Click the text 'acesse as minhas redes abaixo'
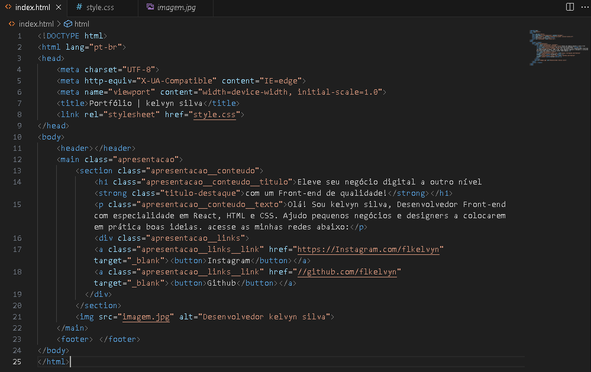This screenshot has width=591, height=372. click(x=277, y=227)
